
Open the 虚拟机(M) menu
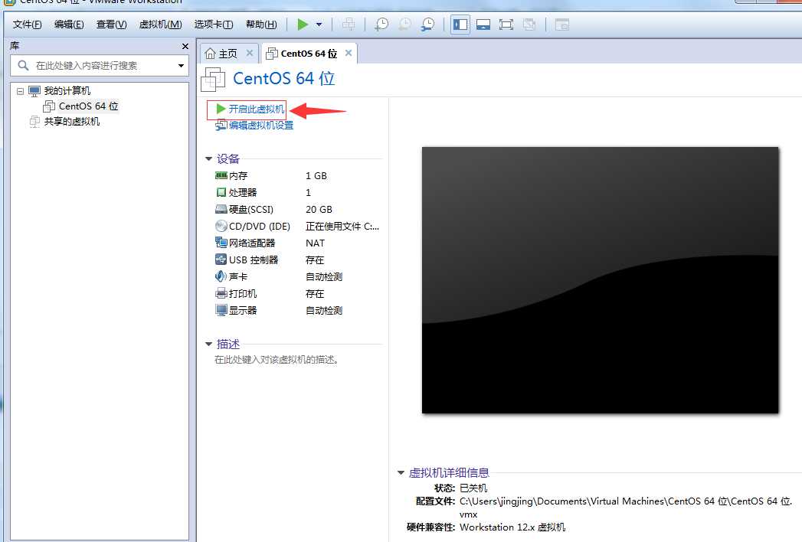click(x=160, y=24)
